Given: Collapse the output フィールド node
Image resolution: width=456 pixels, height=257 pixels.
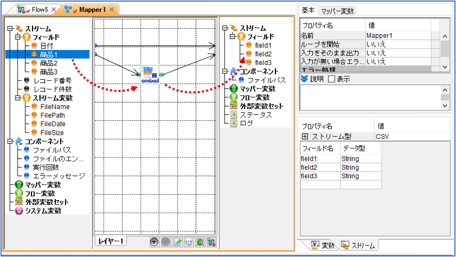Looking at the screenshot, I should pyautogui.click(x=233, y=37).
